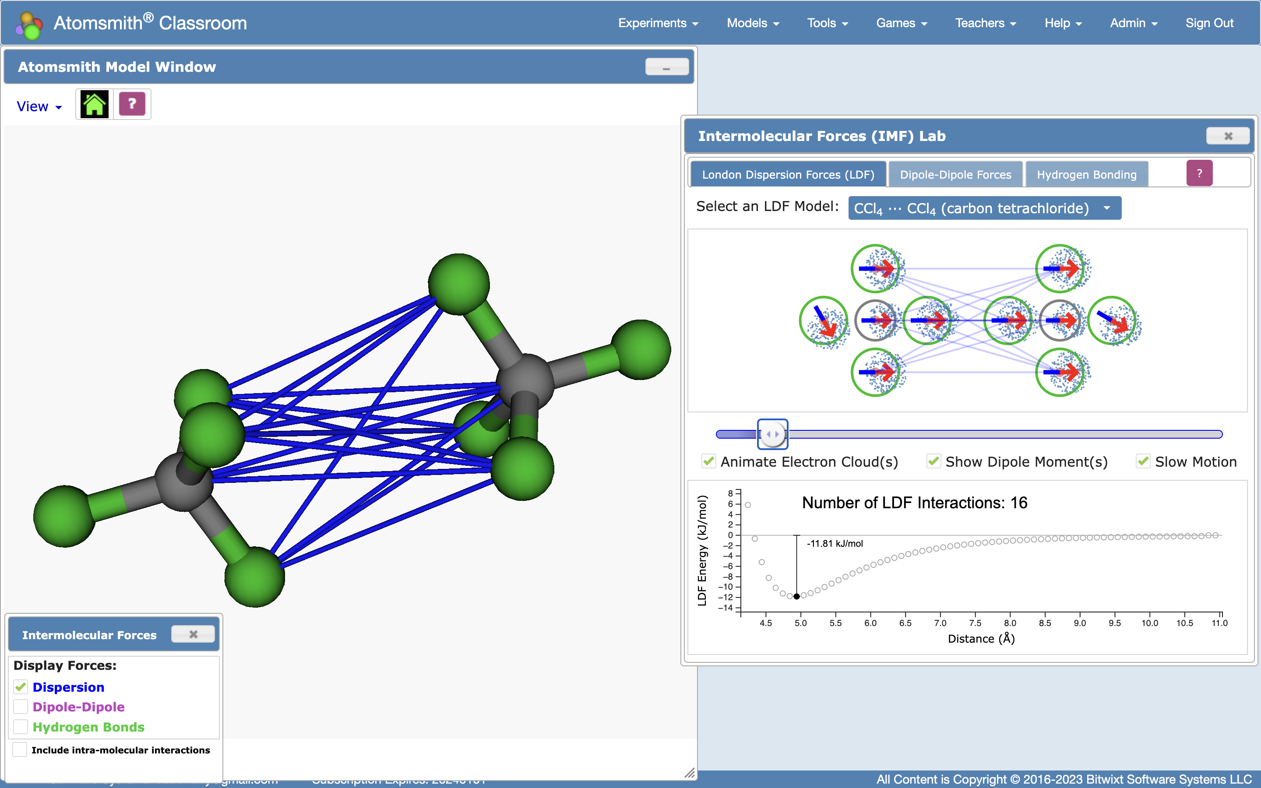The height and width of the screenshot is (788, 1261).
Task: Click the model window resize grip
Action: tap(689, 773)
